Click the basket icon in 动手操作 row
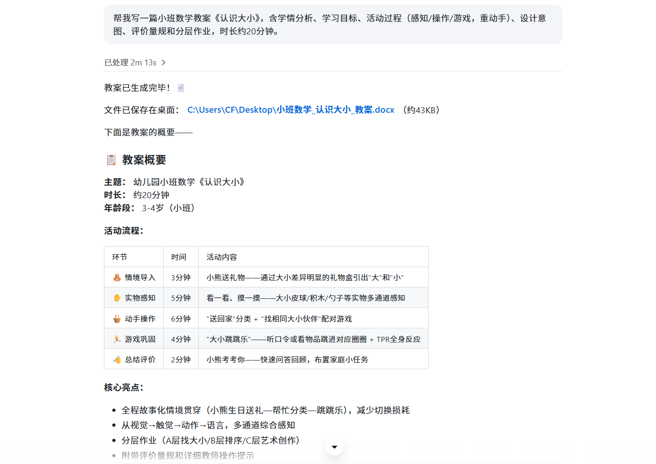This screenshot has width=656, height=464. pos(117,319)
